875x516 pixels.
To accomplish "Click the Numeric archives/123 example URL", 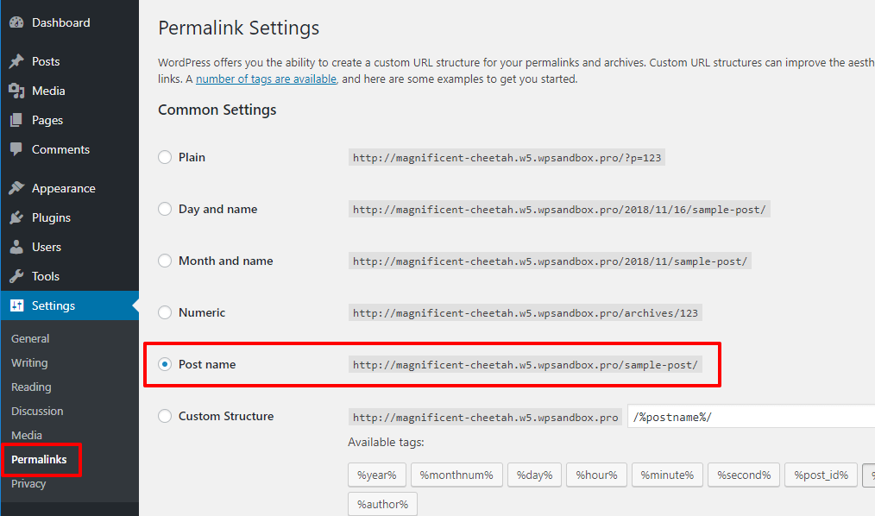I will pos(526,313).
